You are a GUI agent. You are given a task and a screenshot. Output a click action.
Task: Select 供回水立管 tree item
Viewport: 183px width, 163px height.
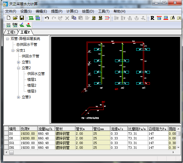pyautogui.click(x=36, y=74)
